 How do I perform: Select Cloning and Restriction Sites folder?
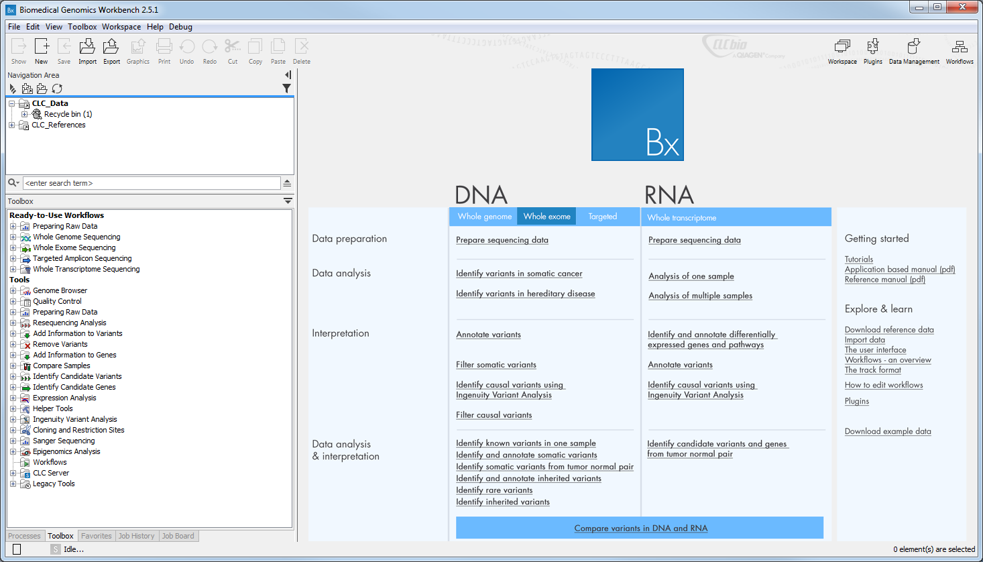(x=78, y=430)
